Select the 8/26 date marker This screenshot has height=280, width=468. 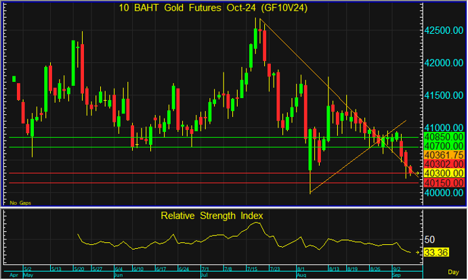pos(375,269)
